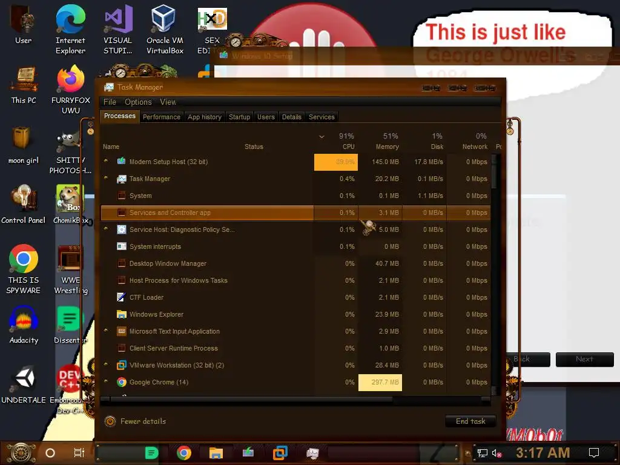The image size is (620, 465).
Task: Switch to the Details tab
Action: click(x=291, y=117)
